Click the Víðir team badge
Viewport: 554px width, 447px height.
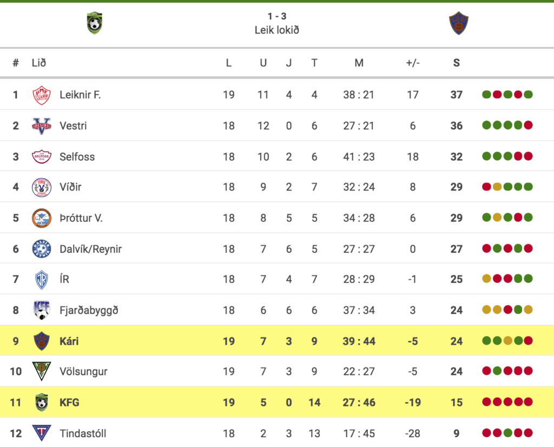pos(42,187)
